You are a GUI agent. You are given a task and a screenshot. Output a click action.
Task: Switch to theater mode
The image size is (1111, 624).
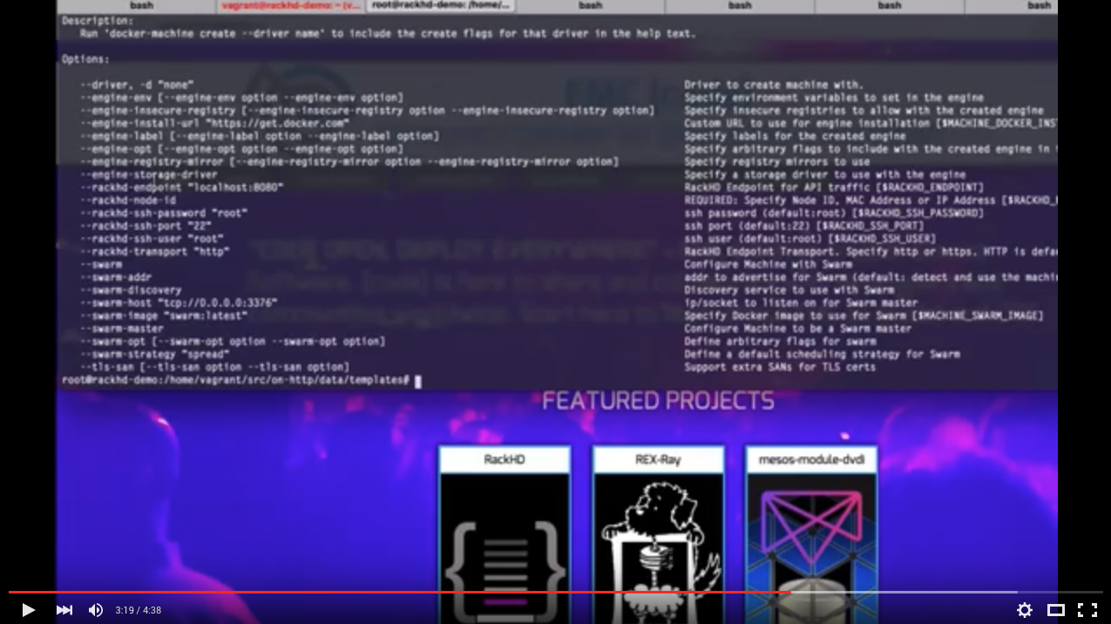(1055, 610)
